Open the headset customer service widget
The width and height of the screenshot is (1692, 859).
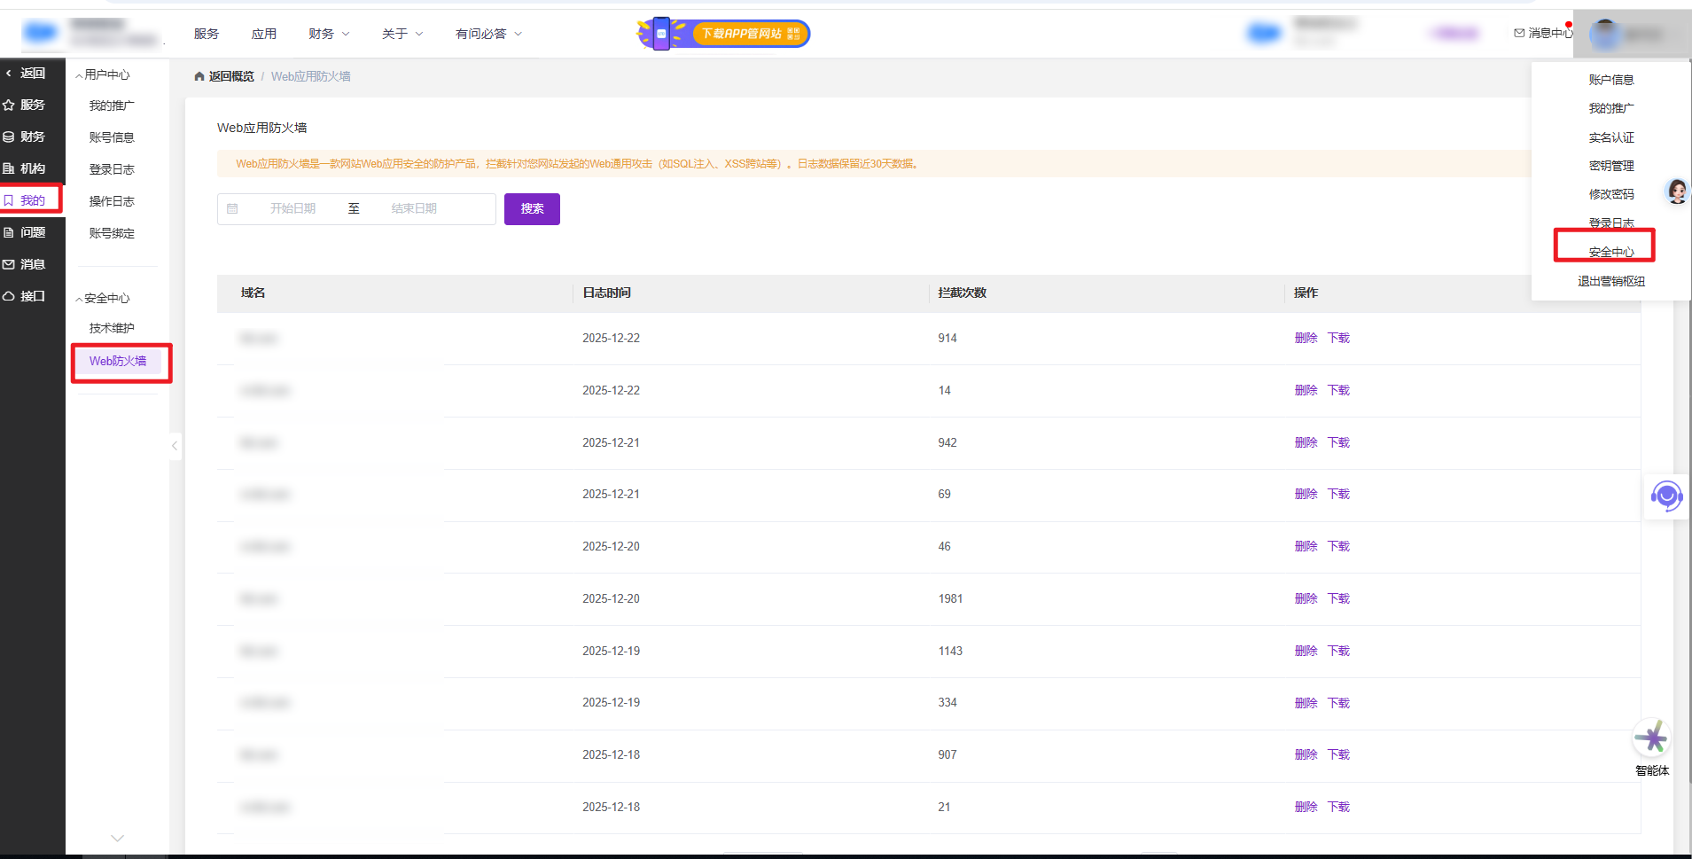pos(1666,496)
